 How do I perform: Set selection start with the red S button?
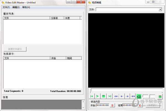tap(112, 105)
